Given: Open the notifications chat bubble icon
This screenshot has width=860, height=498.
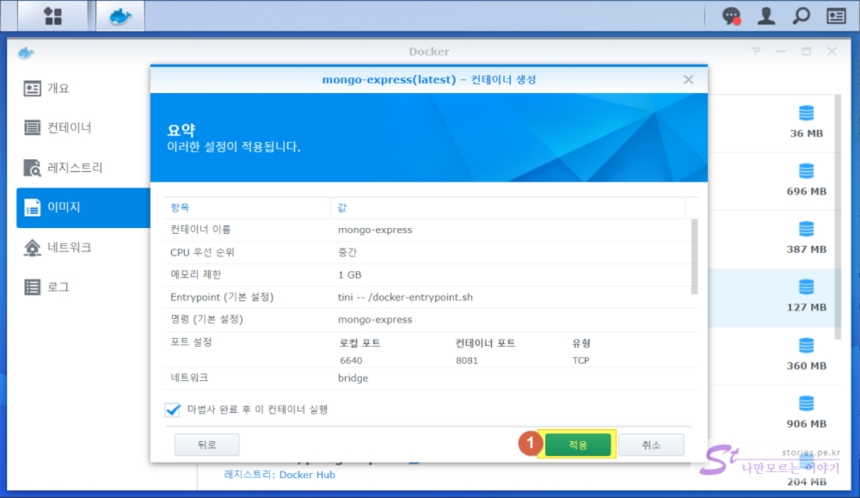Looking at the screenshot, I should (731, 16).
